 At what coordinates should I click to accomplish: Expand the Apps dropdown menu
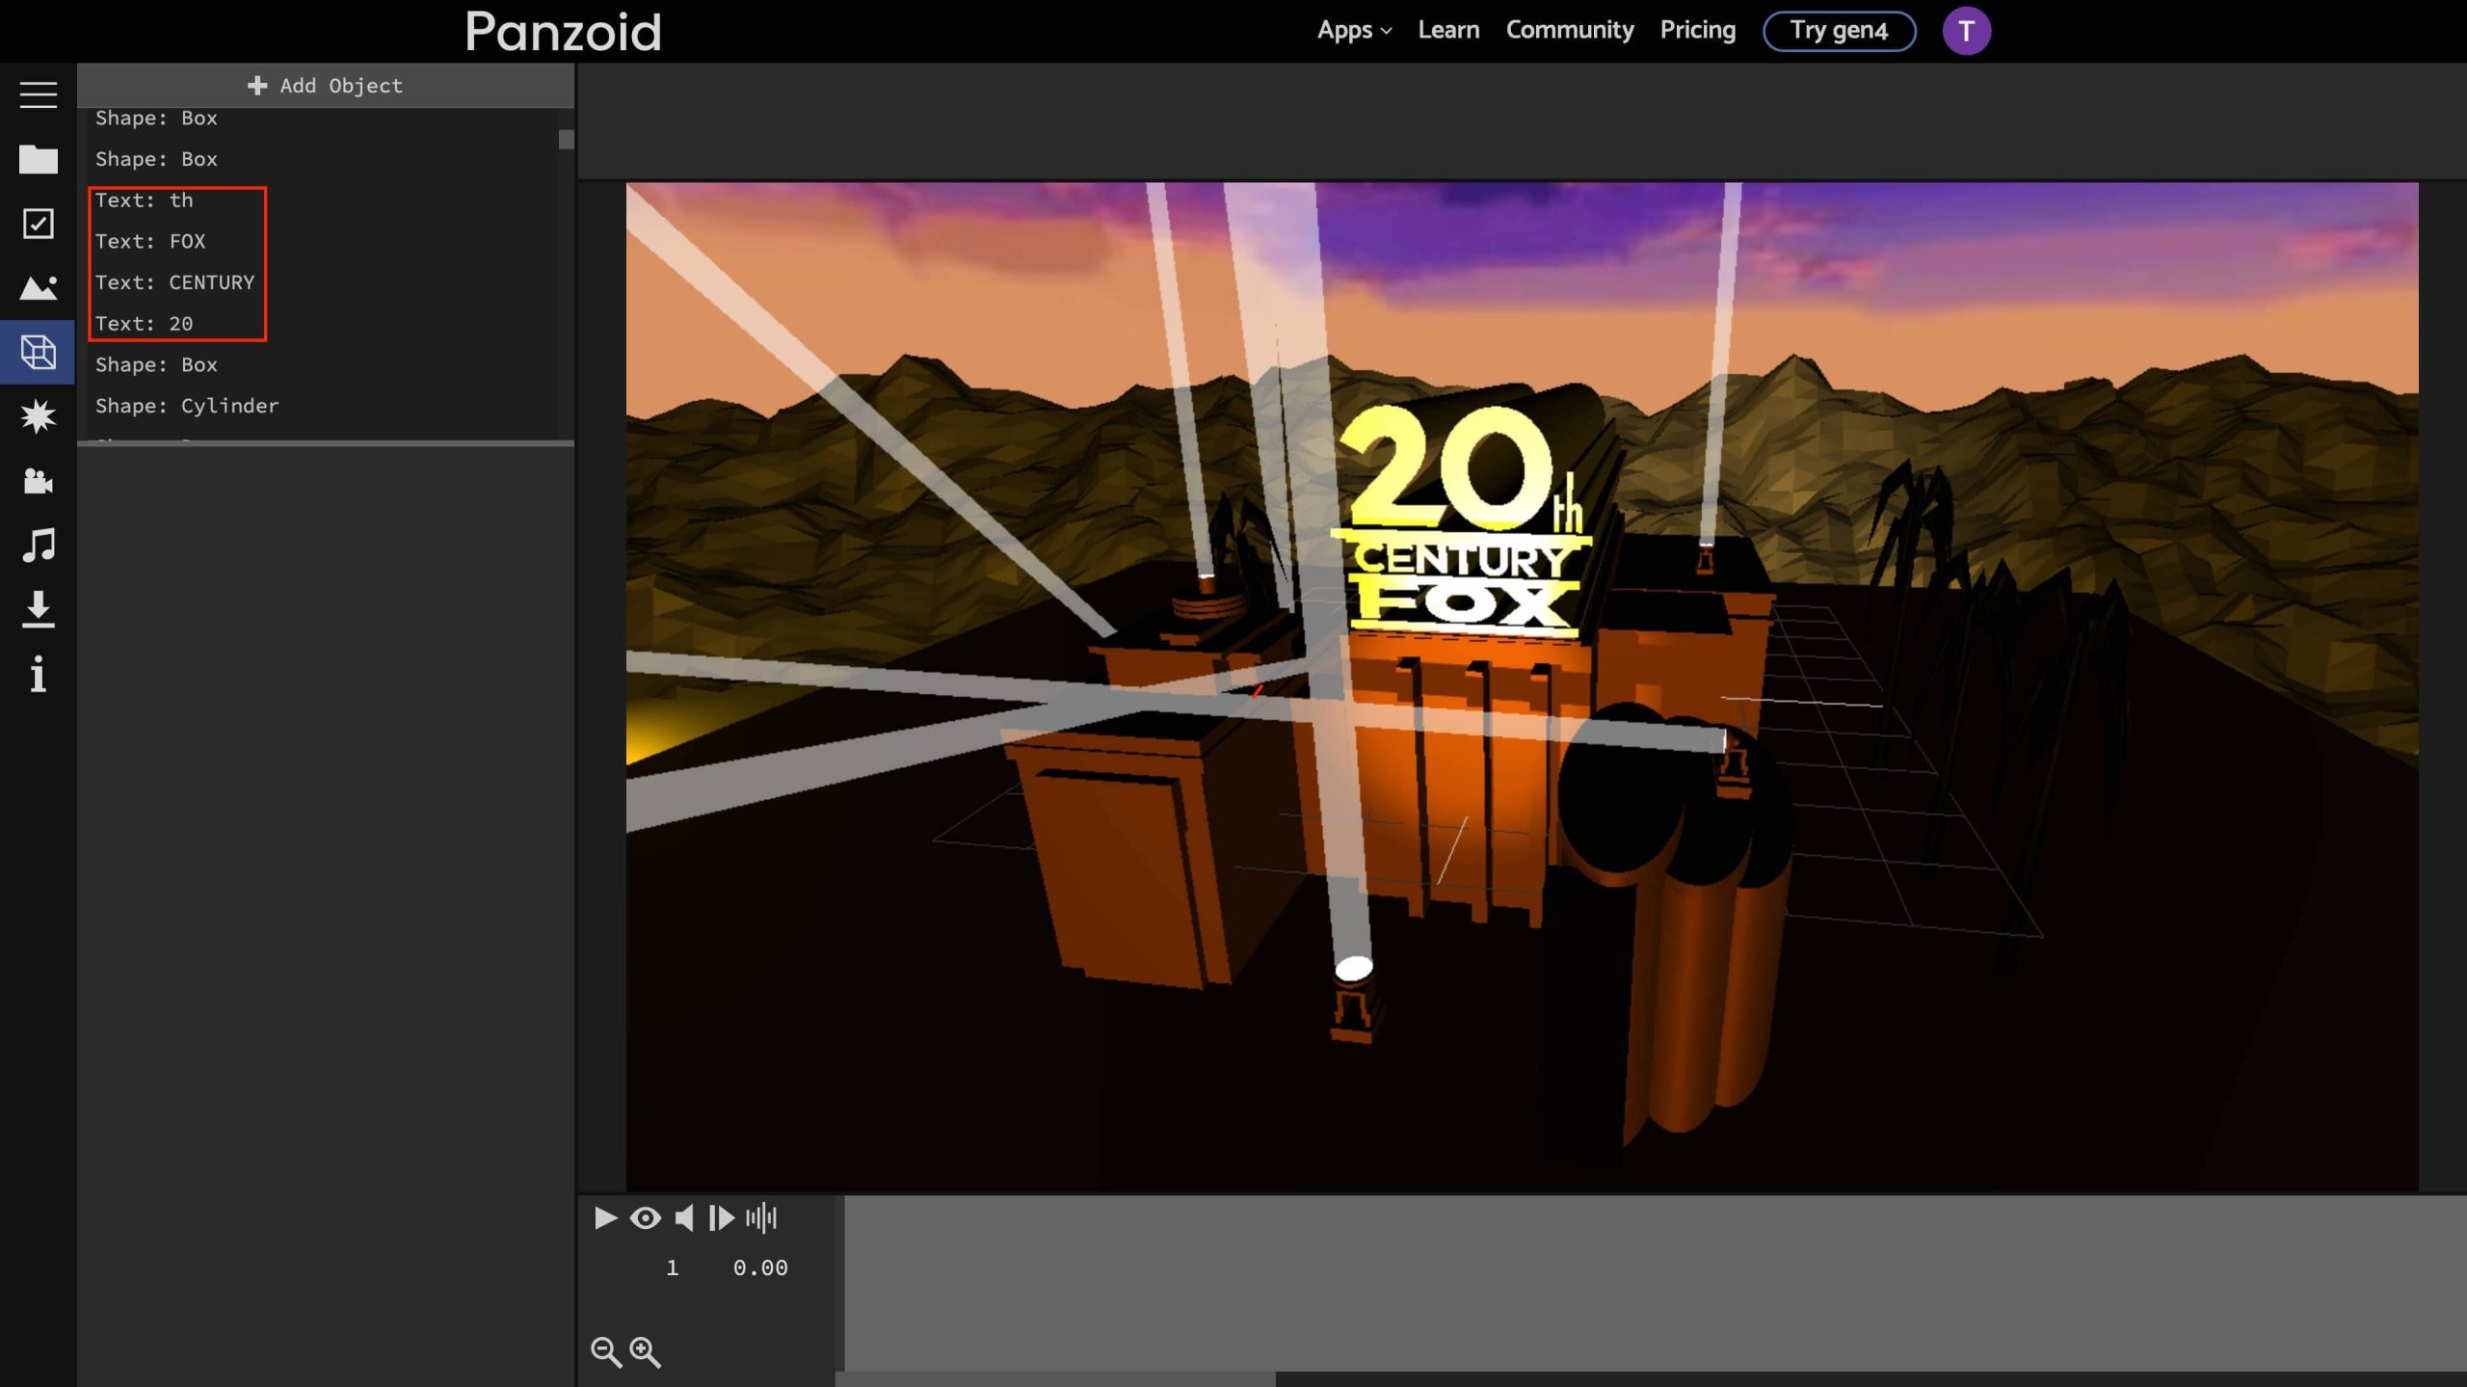[1354, 31]
